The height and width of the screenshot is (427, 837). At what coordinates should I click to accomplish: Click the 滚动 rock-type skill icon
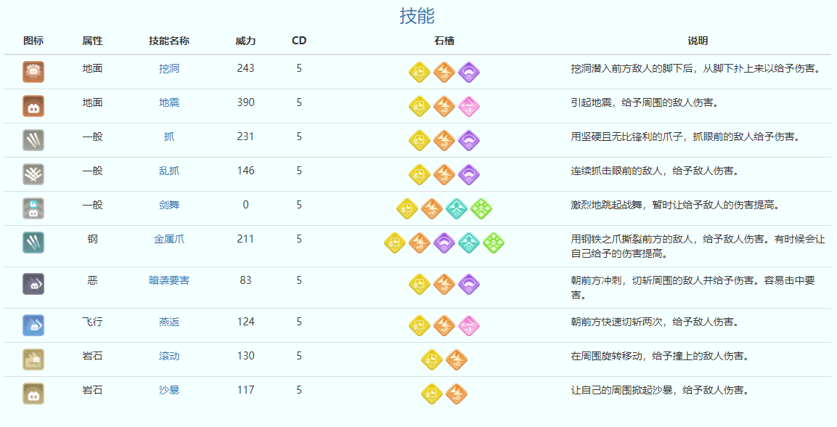tap(33, 359)
